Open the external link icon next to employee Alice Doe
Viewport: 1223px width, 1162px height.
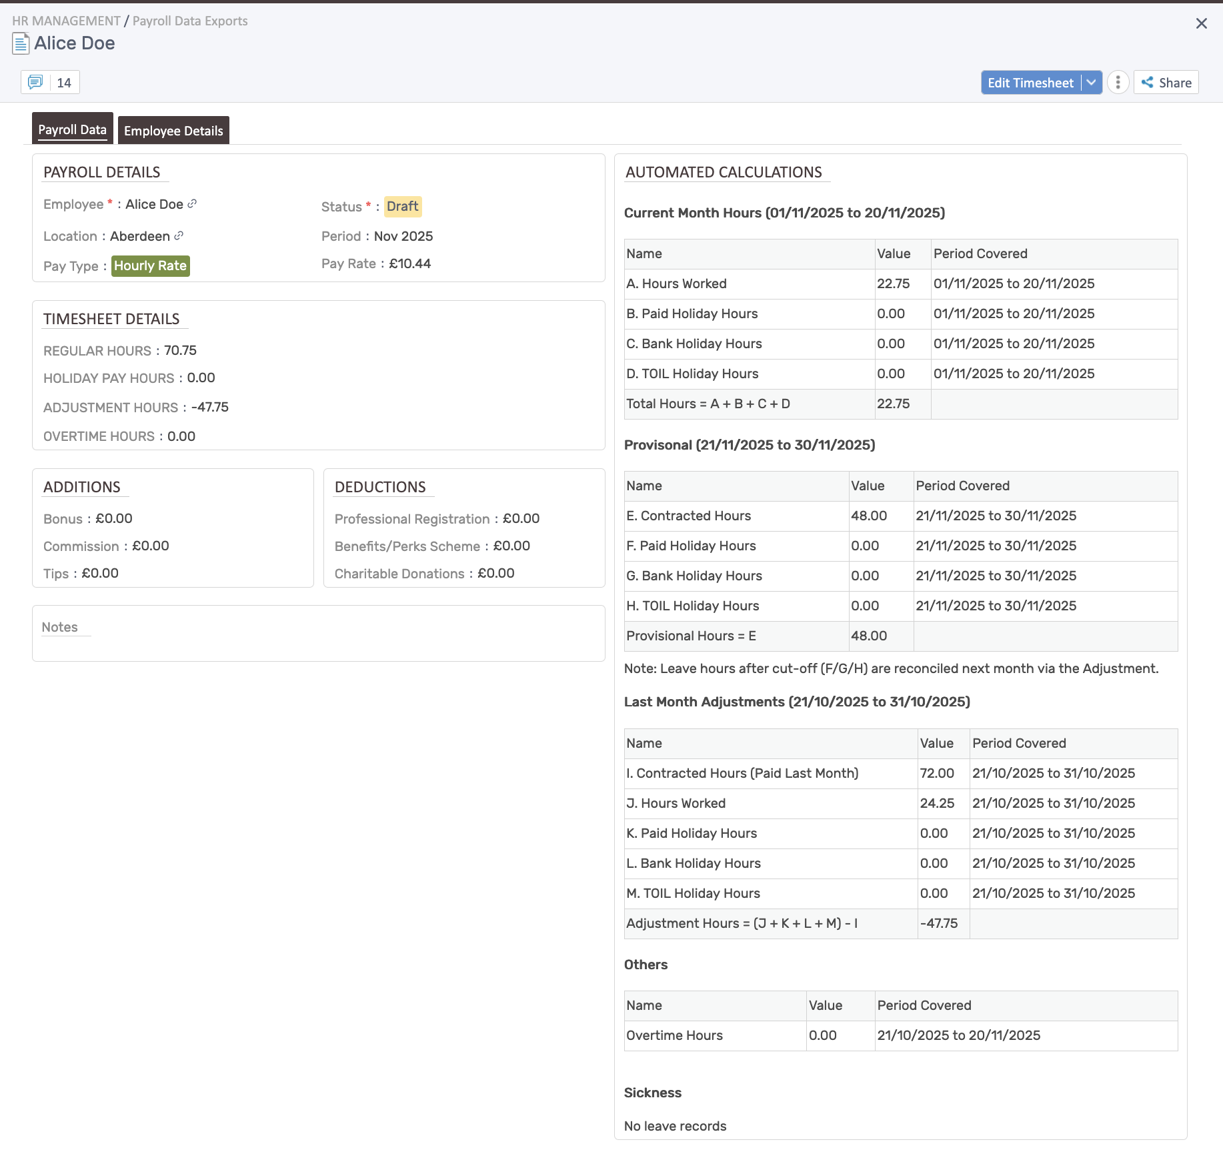tap(193, 204)
